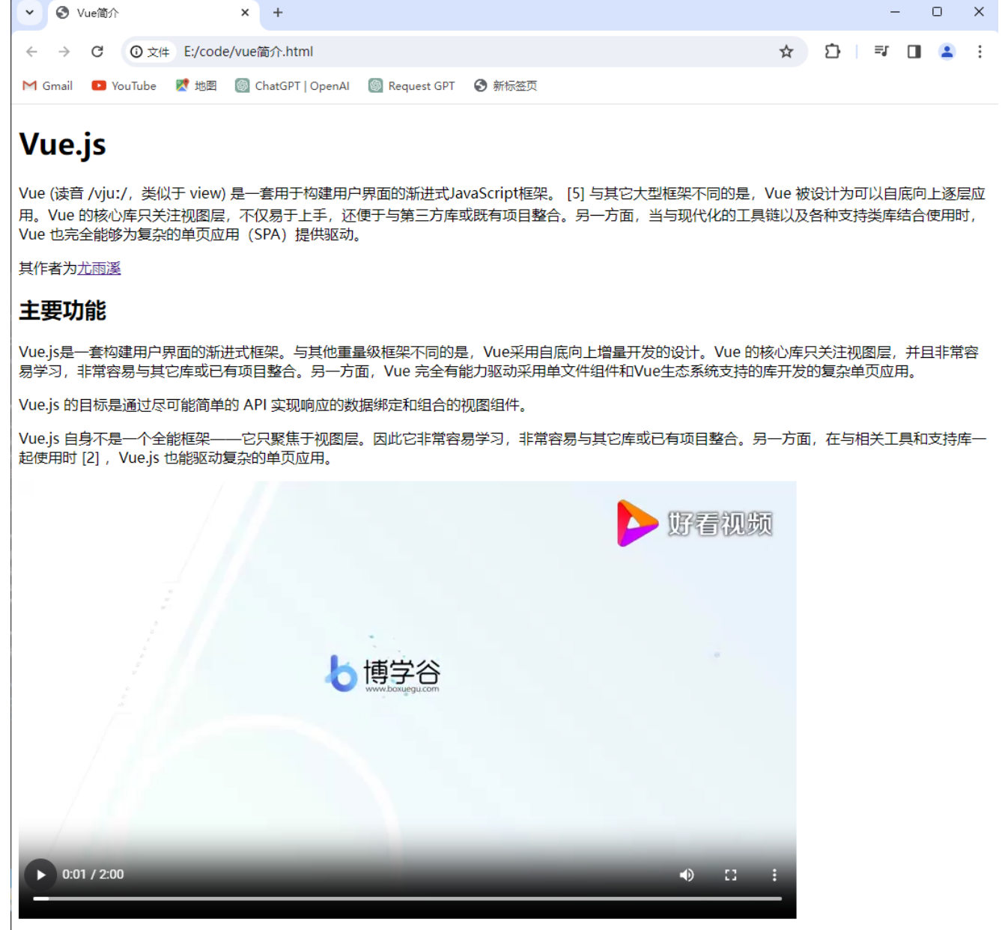1005x930 pixels.
Task: Go forward to next page
Action: coord(64,52)
